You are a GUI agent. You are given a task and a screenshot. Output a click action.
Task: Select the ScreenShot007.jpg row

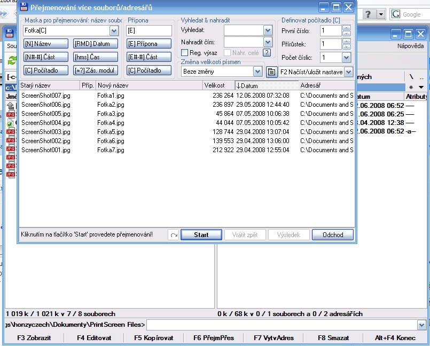tap(187, 96)
